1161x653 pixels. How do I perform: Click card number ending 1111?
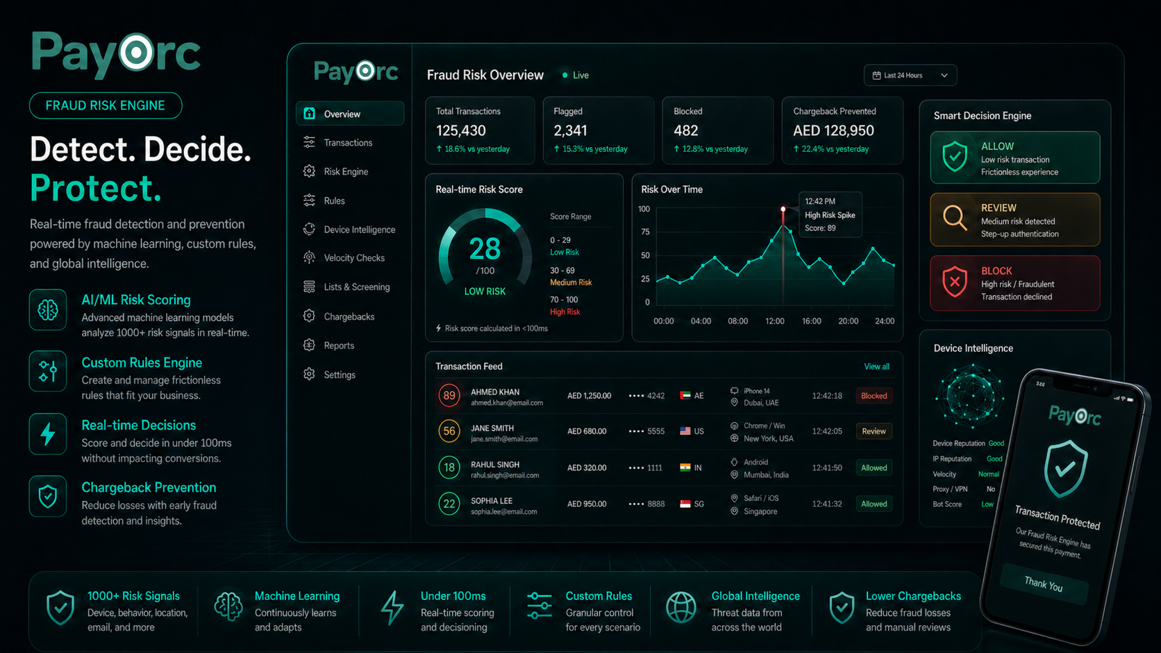[646, 468]
